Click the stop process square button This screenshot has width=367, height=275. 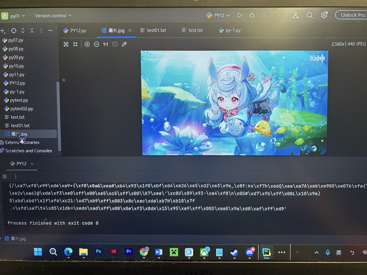pyautogui.click(x=5, y=176)
